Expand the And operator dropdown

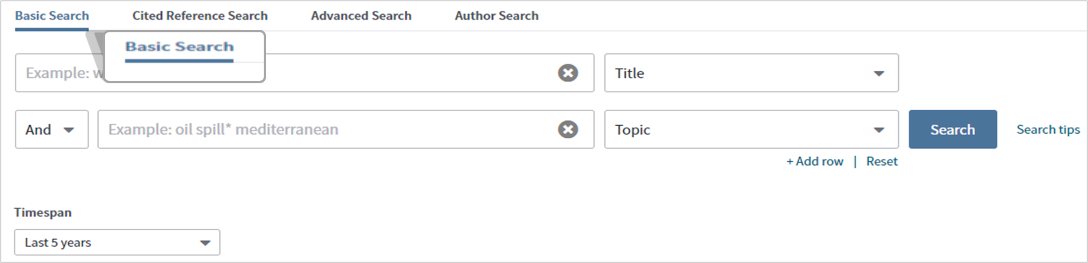52,129
